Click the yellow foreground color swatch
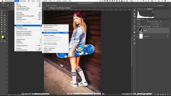The image size is (171, 96). 2,37
